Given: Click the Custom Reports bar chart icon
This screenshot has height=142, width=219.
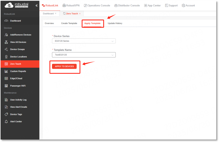Looking at the screenshot, I should point(6,71).
